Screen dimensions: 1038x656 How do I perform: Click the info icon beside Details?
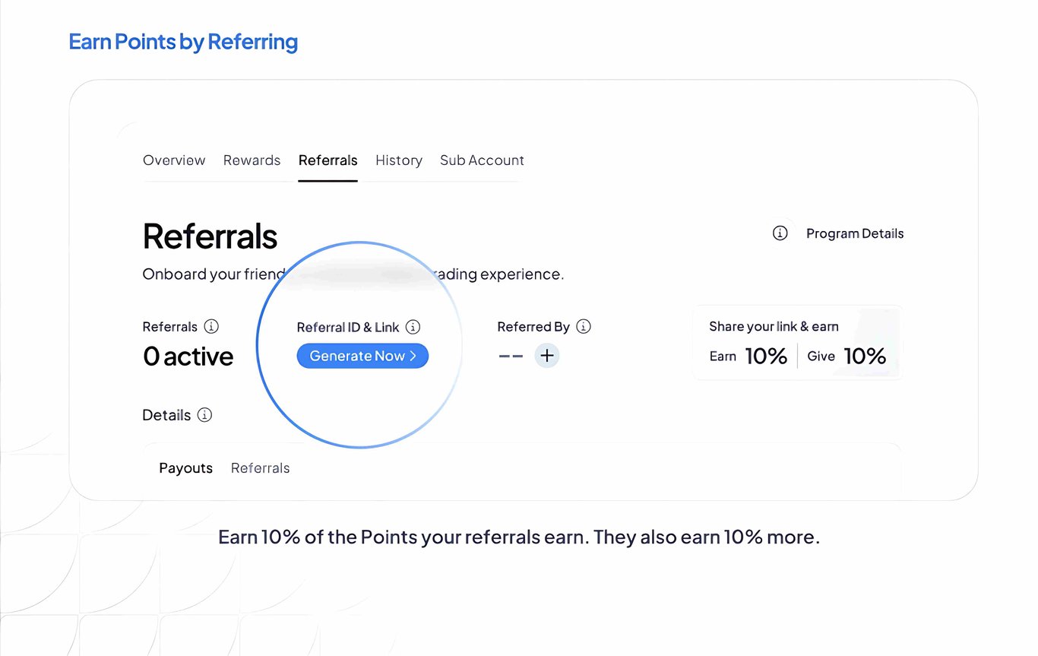point(204,415)
